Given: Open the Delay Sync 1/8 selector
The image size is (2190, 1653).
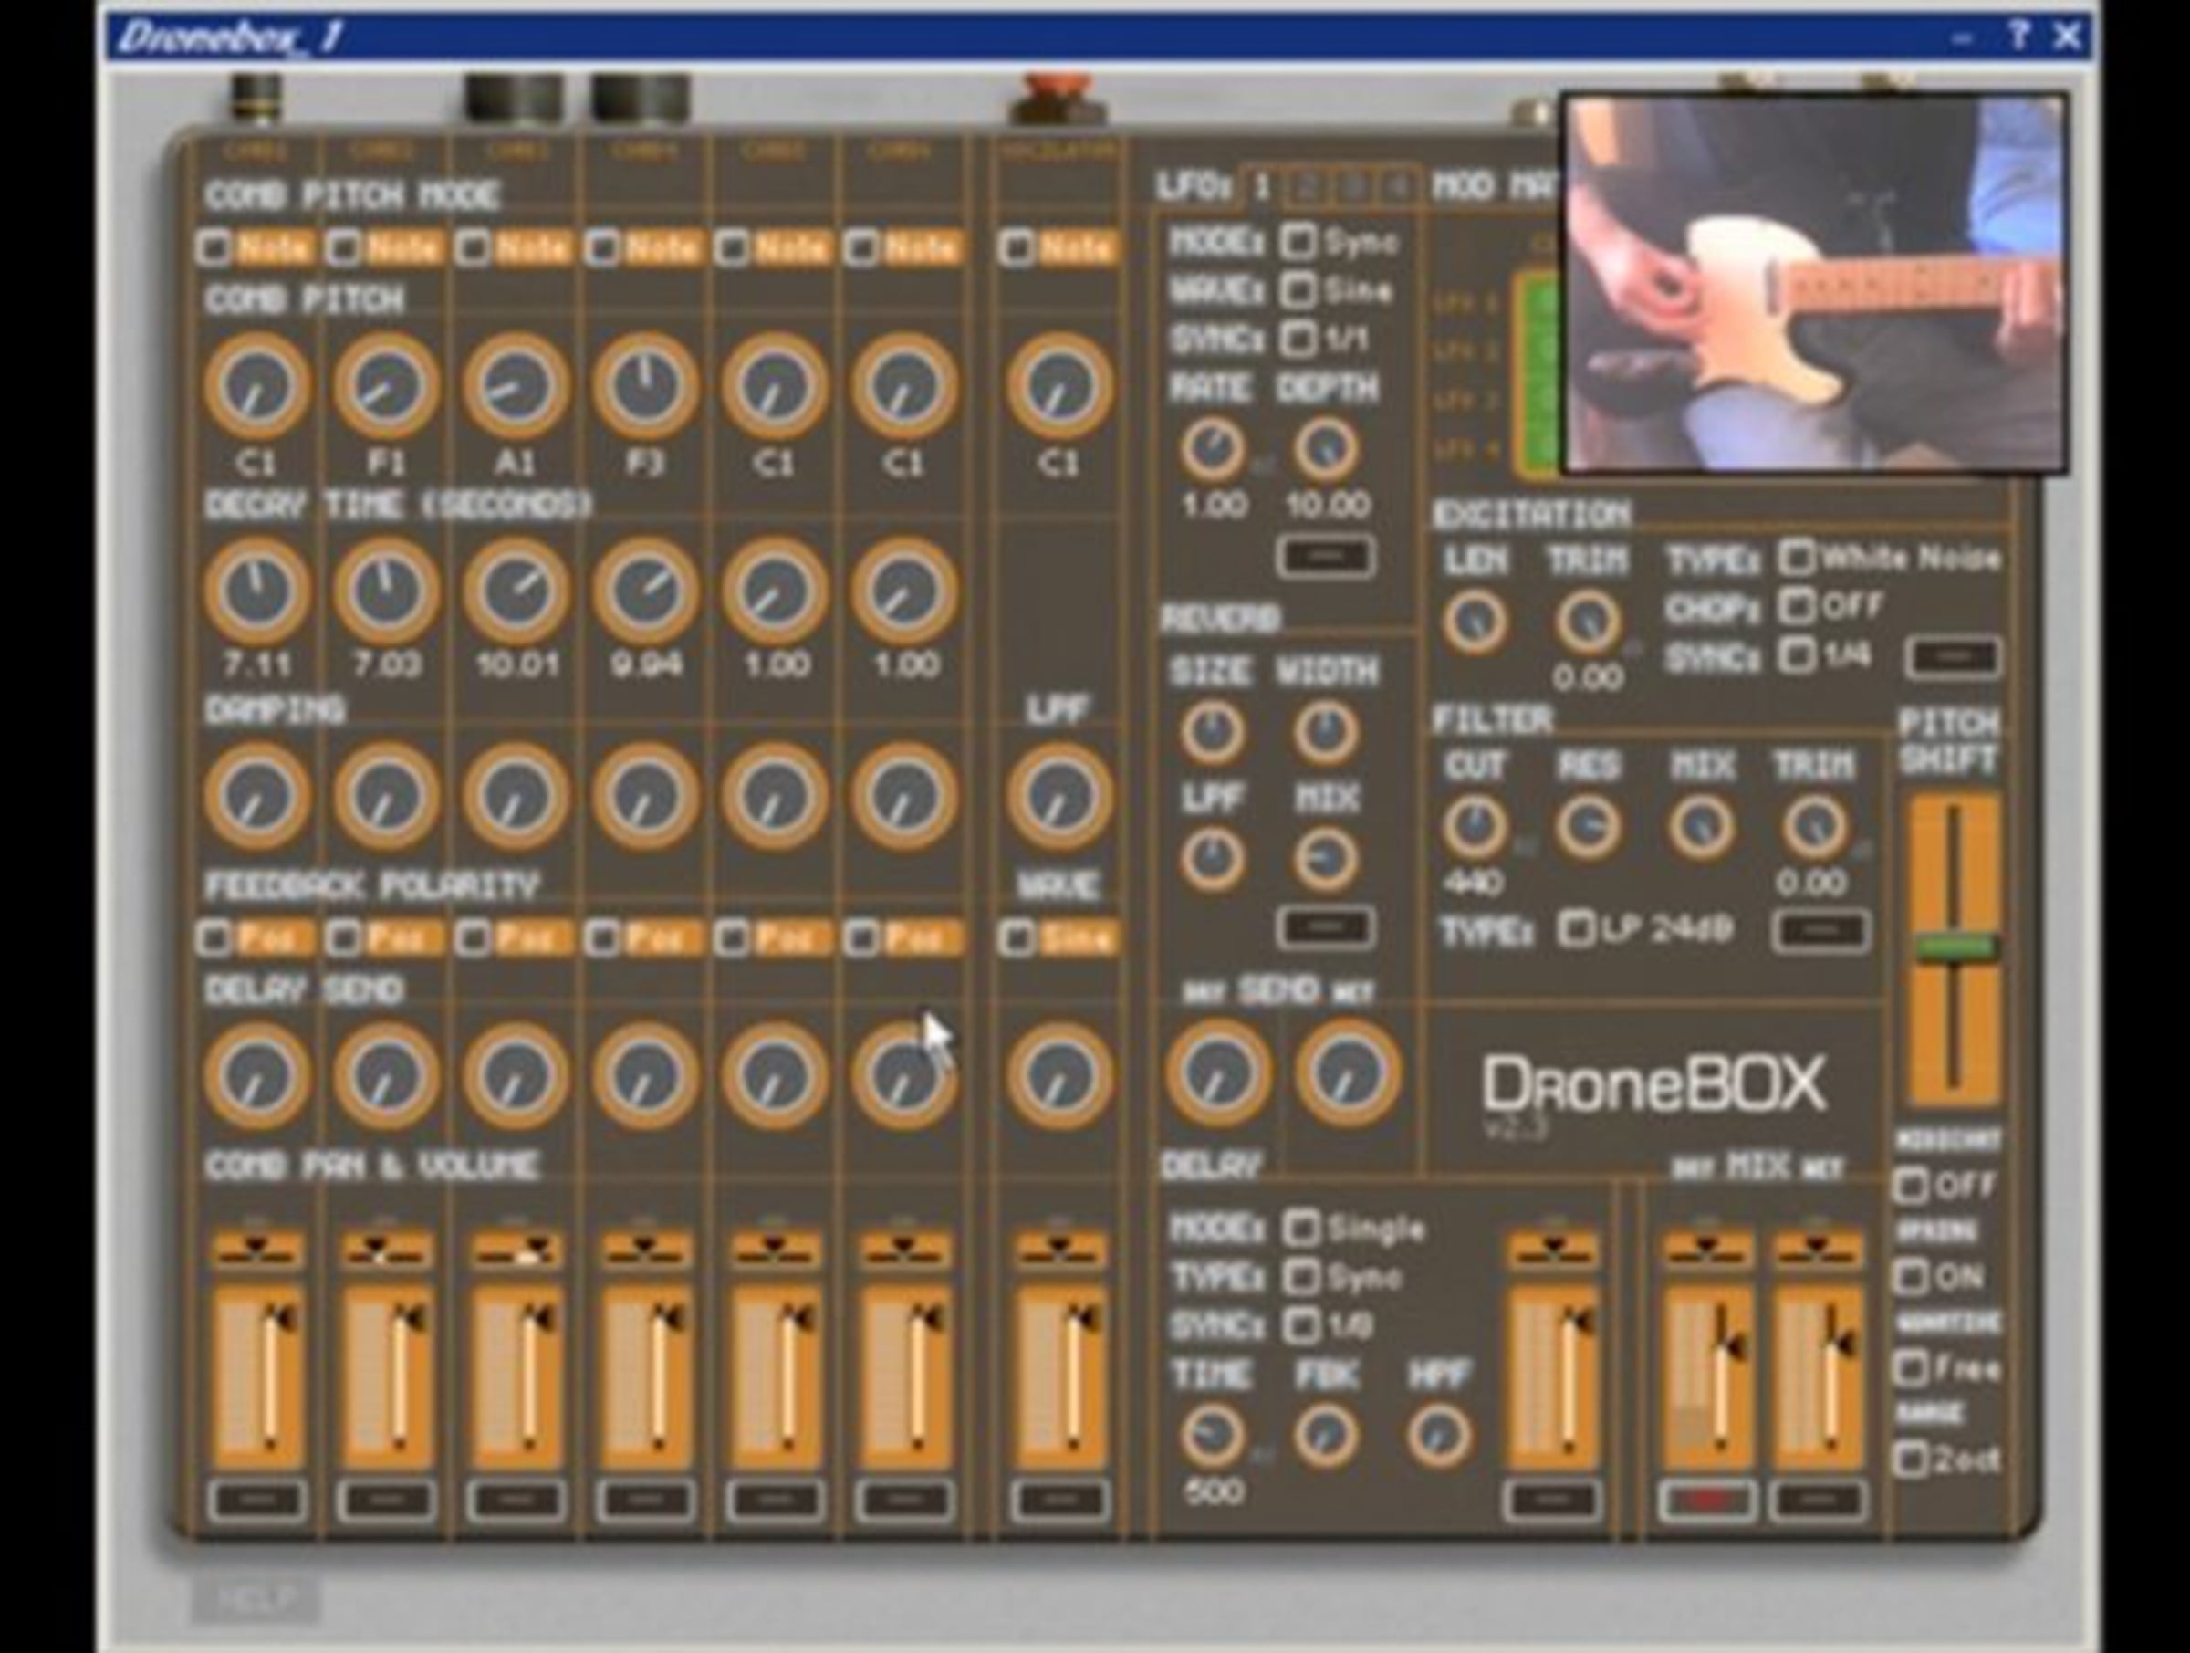Looking at the screenshot, I should pos(1301,1325).
